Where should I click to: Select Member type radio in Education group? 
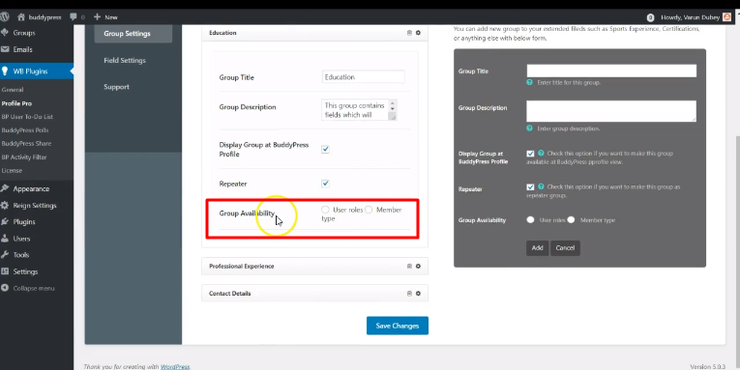coord(369,210)
